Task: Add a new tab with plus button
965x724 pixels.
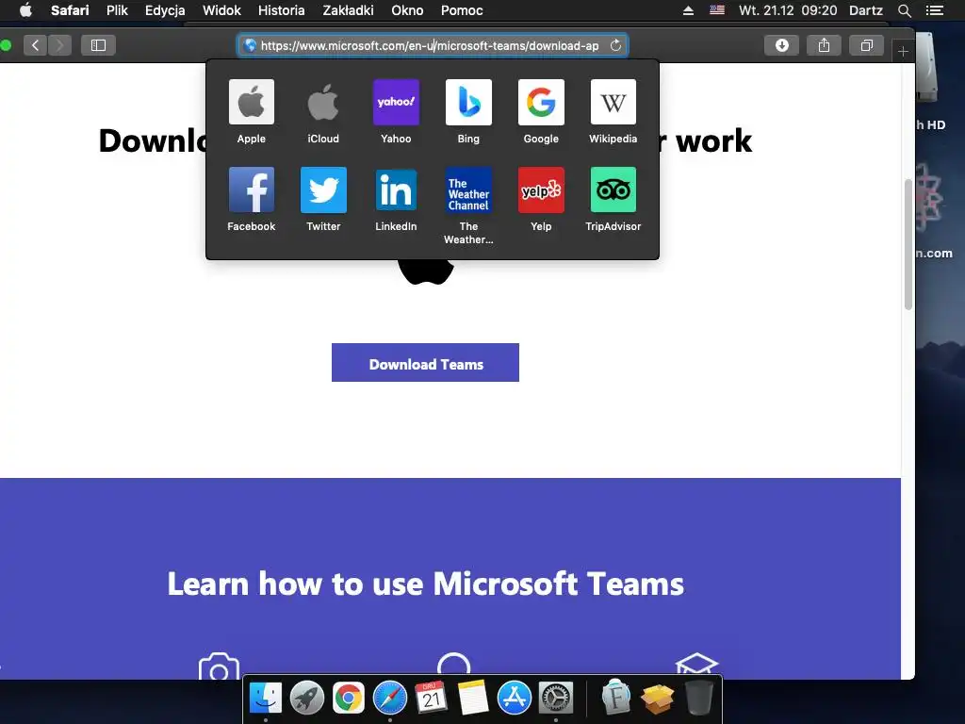Action: pos(902,51)
